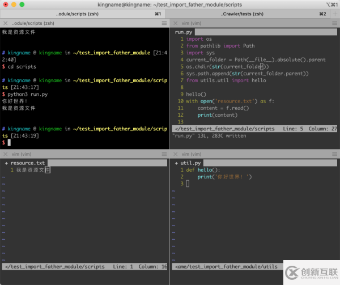Viewport: 340px width, 285px height.
Task: Click the green zoom window button
Action: 22,5
